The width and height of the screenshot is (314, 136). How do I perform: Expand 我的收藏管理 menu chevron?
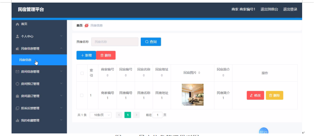61,120
